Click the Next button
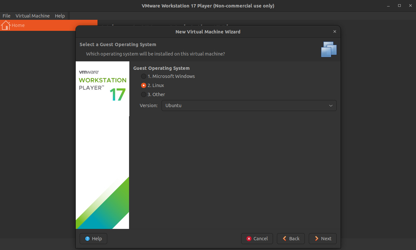416x250 pixels. (x=323, y=239)
